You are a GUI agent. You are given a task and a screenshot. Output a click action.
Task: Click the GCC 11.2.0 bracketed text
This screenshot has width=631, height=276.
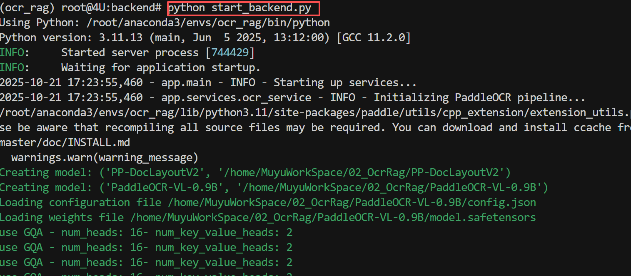coord(374,37)
